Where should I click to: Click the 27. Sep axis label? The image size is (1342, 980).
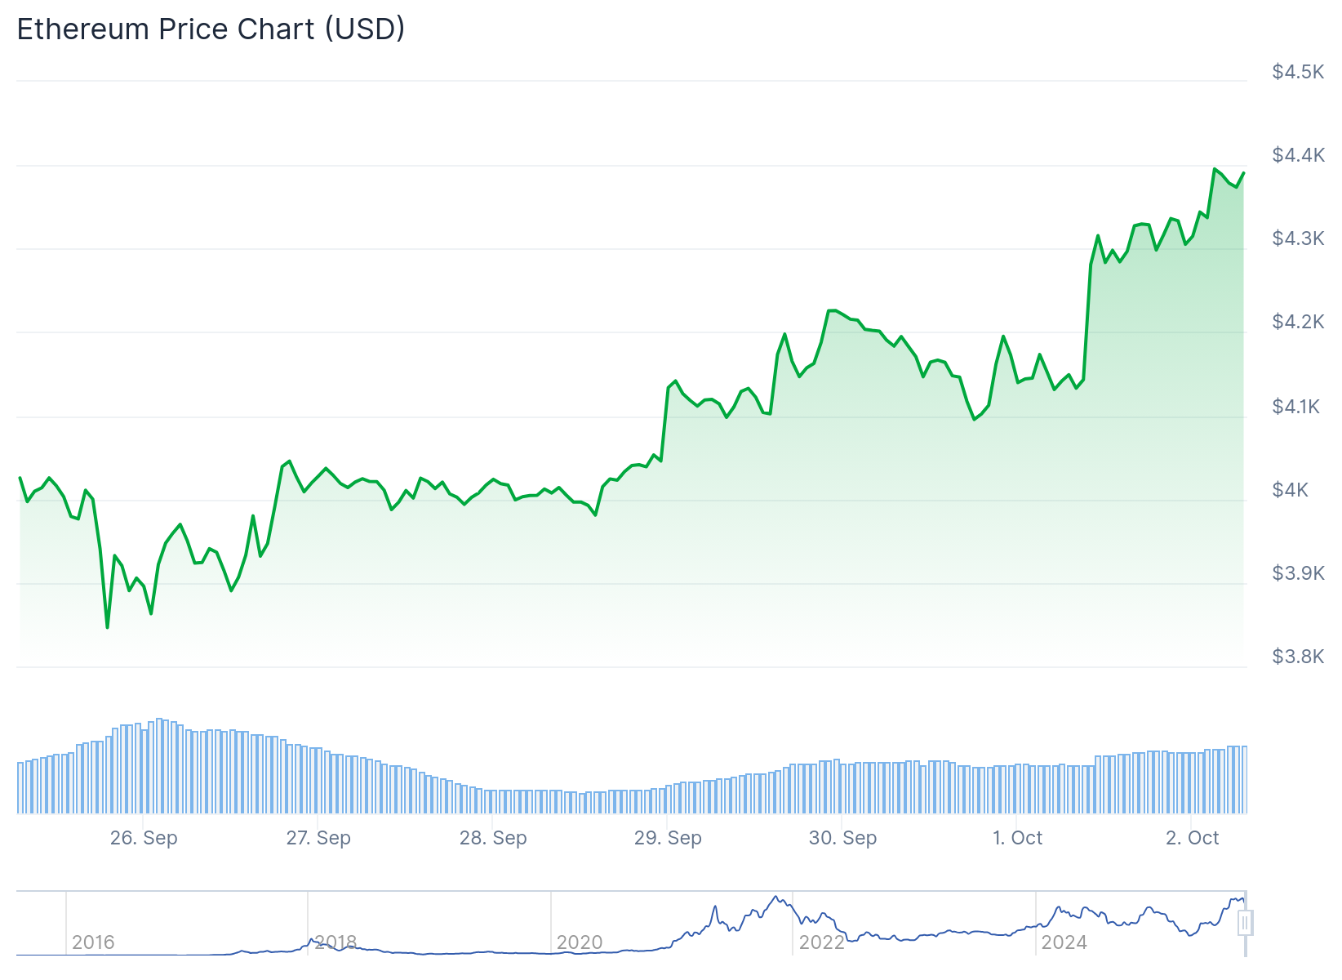[x=318, y=838]
